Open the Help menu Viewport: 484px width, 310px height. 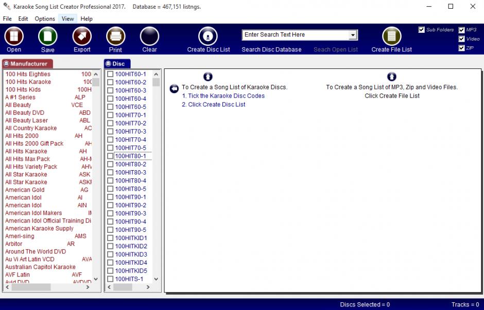pyautogui.click(x=87, y=19)
